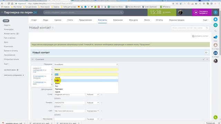Click the green phone call button
Screen dimensions: 221x124
tap(215, 117)
